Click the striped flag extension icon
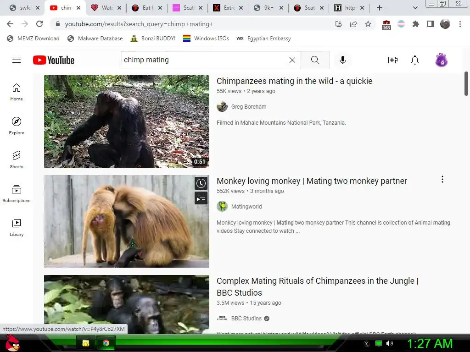470x352 pixels. 401,24
